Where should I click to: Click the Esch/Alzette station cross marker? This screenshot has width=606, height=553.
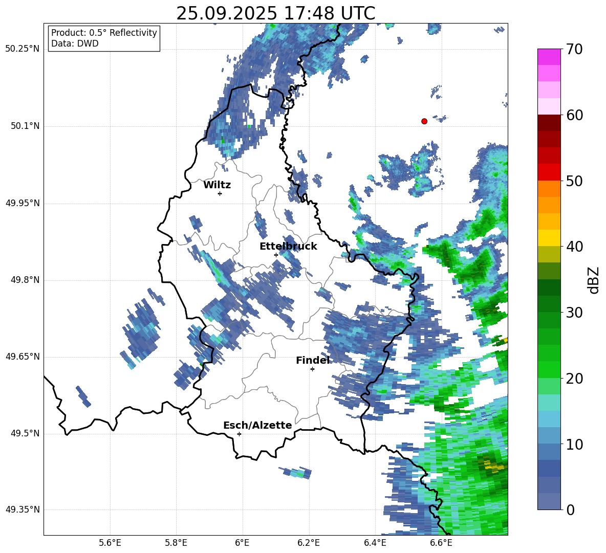239,434
